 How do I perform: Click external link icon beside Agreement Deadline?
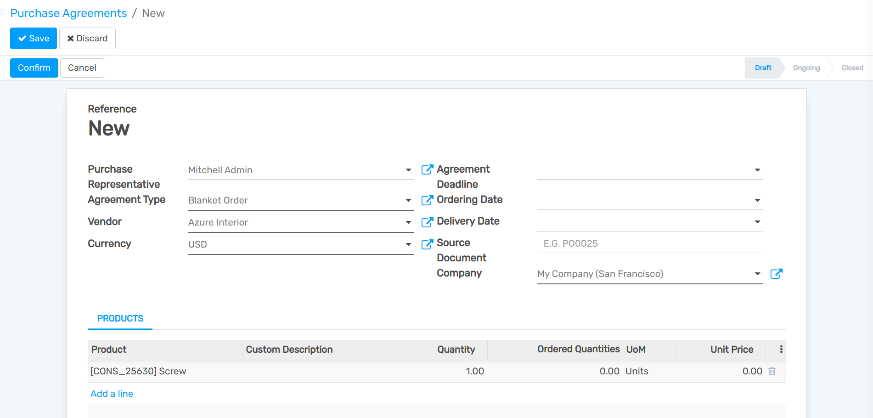point(427,169)
